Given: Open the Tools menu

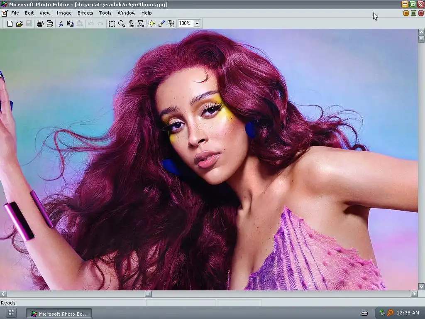Looking at the screenshot, I should click(x=105, y=13).
